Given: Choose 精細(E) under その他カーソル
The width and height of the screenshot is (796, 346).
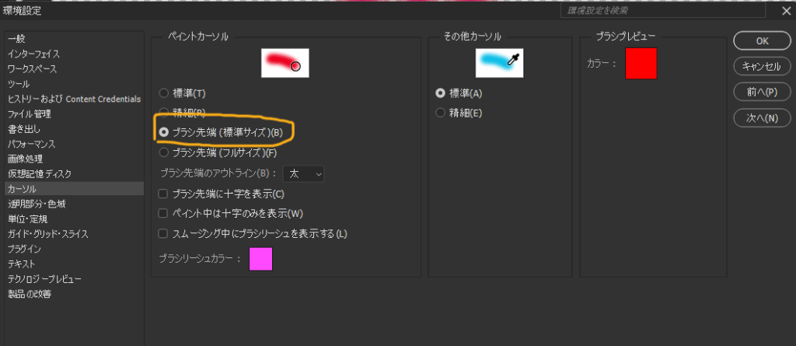Looking at the screenshot, I should coord(441,114).
